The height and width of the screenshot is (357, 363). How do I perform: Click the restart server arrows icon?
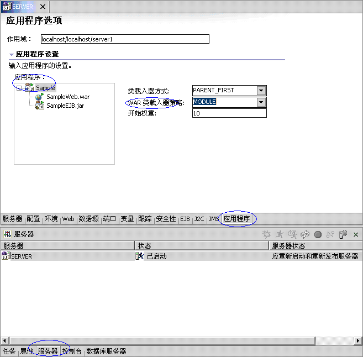tap(305, 234)
